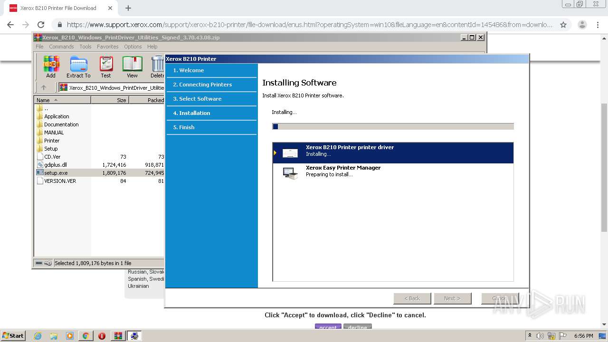Open Opera from taskbar

click(x=102, y=336)
